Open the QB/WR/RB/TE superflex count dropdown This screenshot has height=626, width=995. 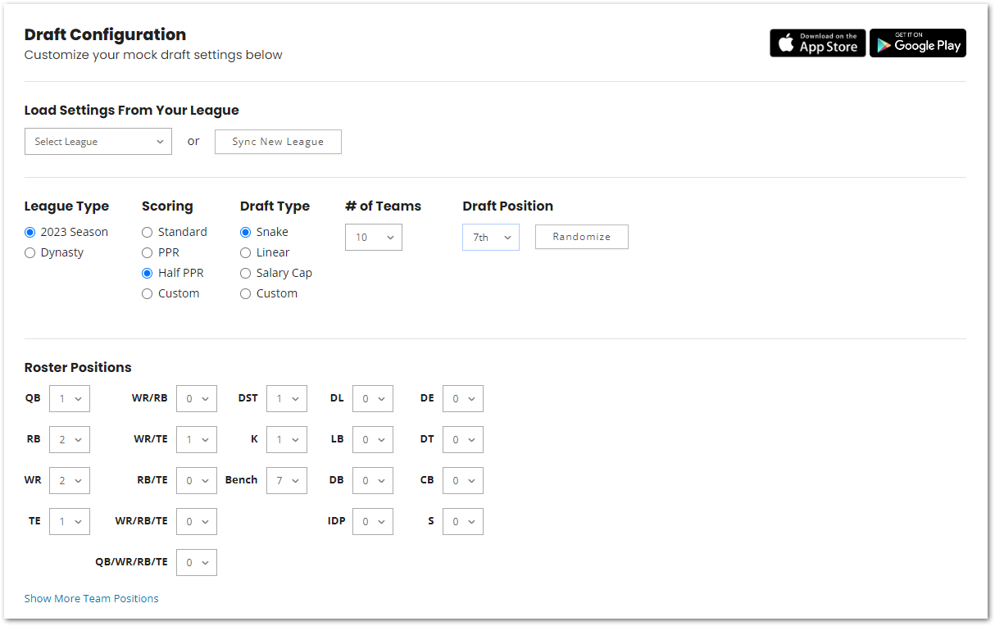pyautogui.click(x=197, y=562)
